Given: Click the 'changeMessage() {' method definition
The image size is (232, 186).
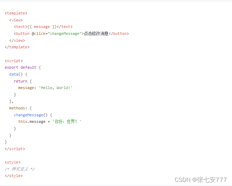Looking at the screenshot, I should click(x=33, y=115).
